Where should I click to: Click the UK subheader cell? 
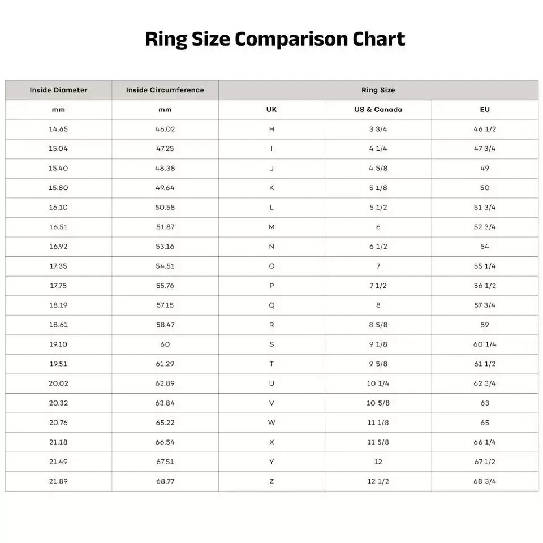271,110
